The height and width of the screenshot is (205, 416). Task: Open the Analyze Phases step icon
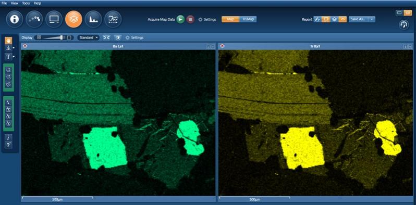pyautogui.click(x=113, y=19)
